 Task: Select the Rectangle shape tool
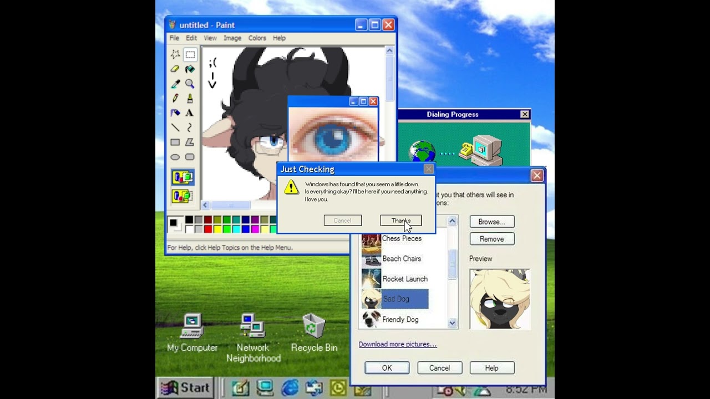point(175,142)
